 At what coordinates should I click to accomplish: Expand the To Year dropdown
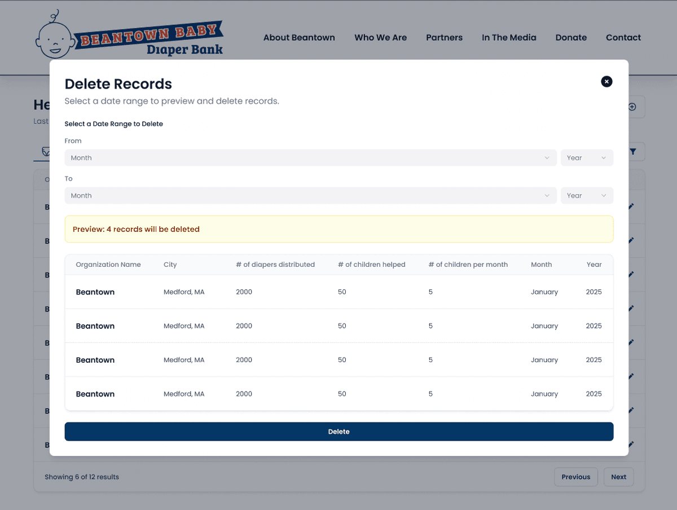point(586,196)
